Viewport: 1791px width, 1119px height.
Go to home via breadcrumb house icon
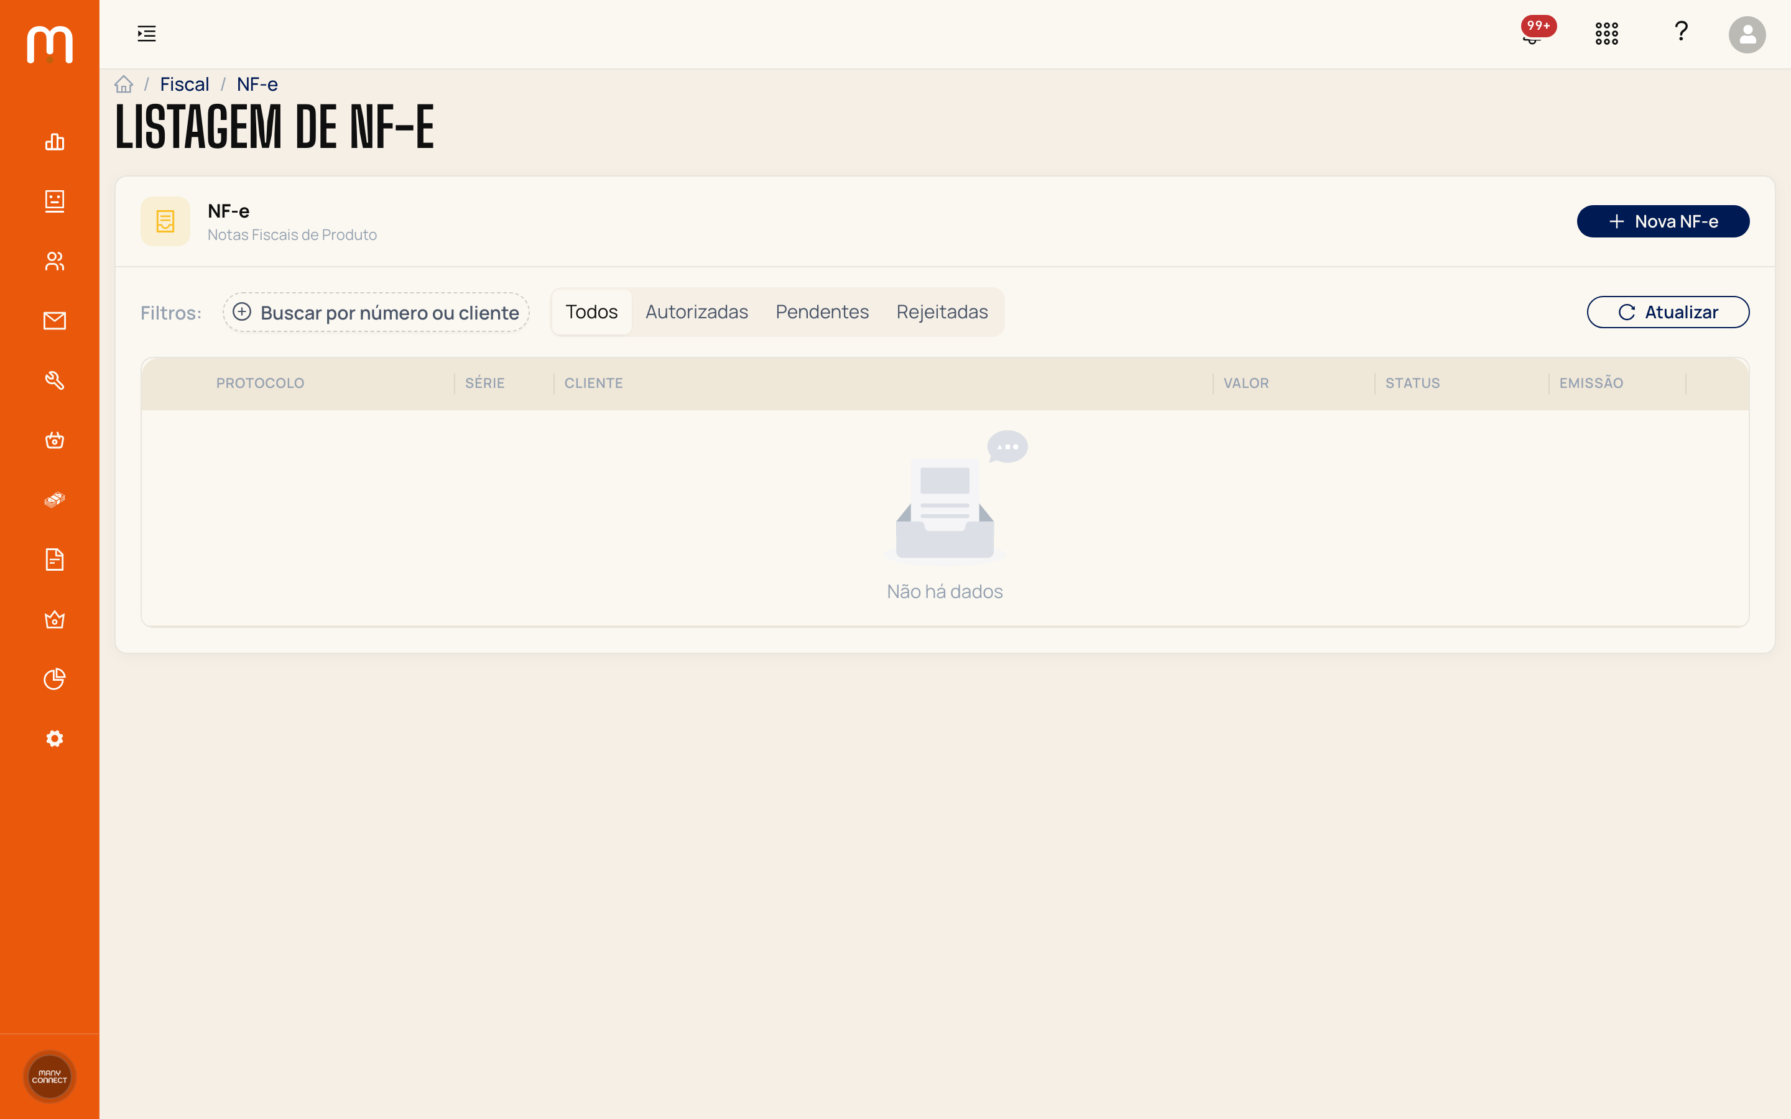[x=124, y=85]
